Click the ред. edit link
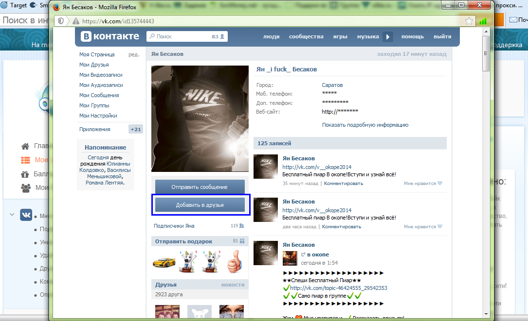This screenshot has width=528, height=321. [134, 54]
